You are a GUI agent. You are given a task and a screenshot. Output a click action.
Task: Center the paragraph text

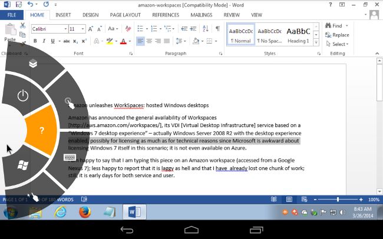(x=149, y=41)
